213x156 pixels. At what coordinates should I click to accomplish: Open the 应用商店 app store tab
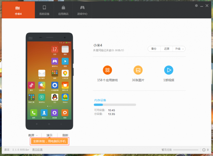click(x=63, y=9)
